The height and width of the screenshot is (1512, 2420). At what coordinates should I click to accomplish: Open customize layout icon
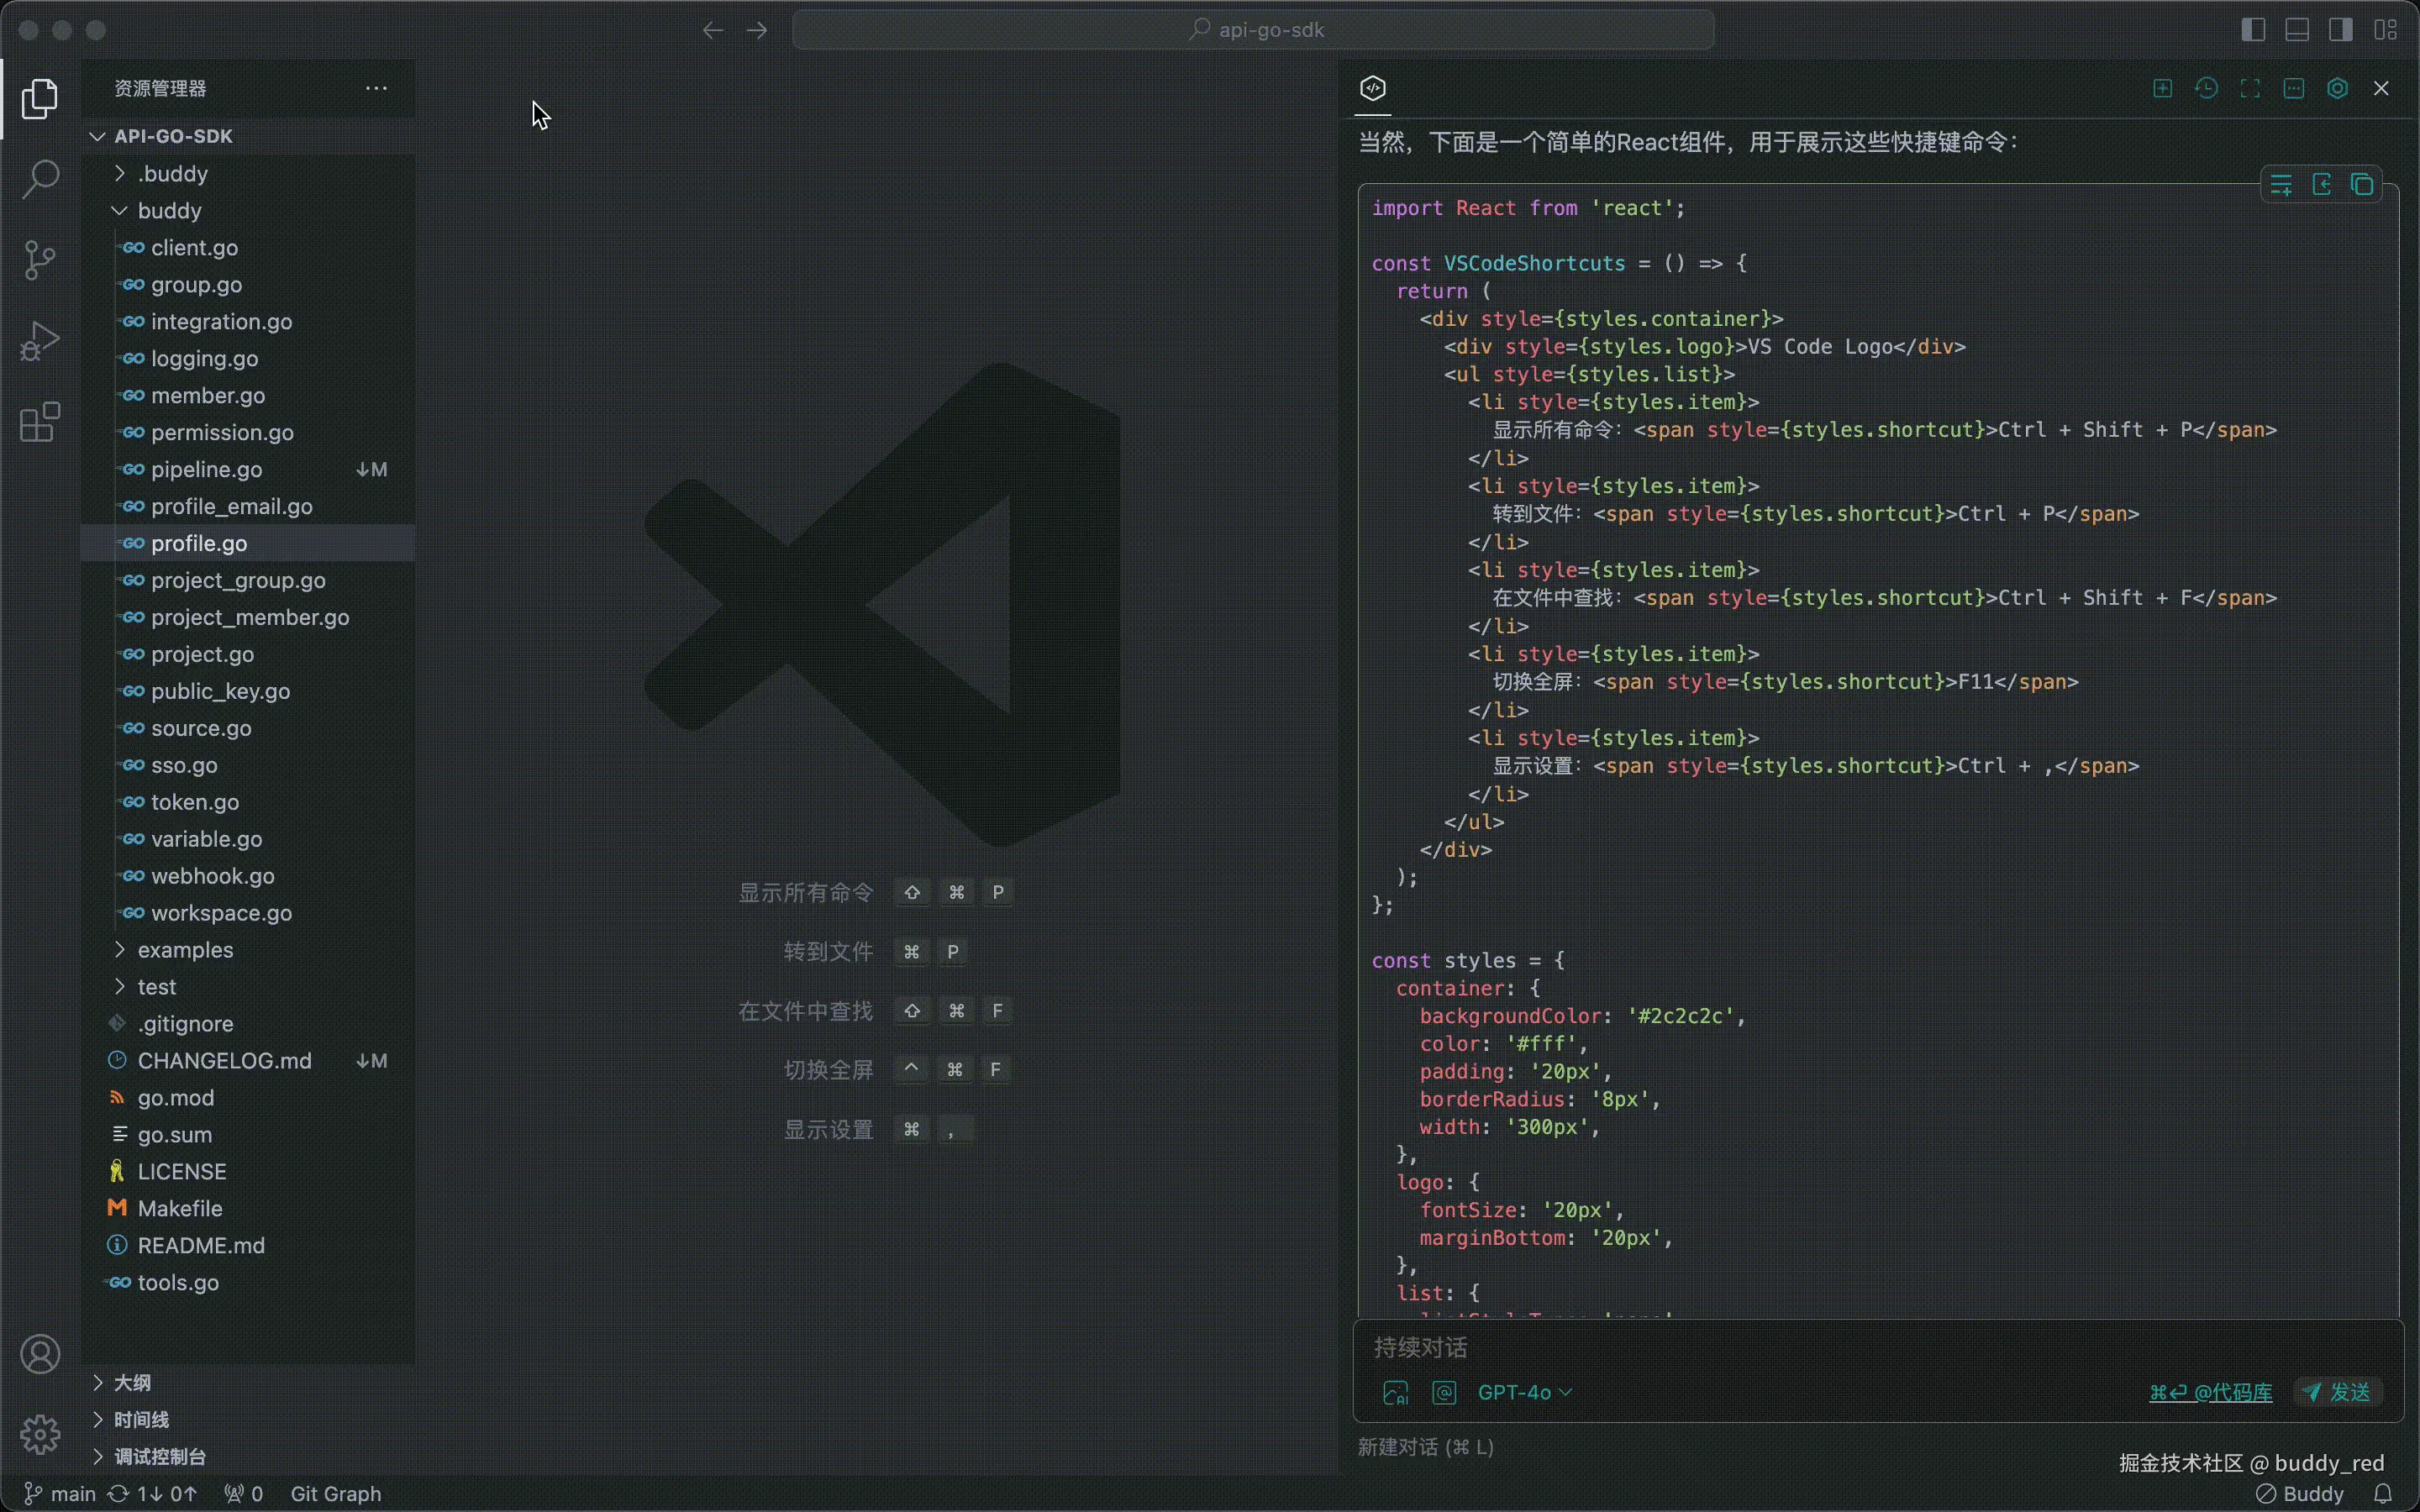pyautogui.click(x=2386, y=30)
